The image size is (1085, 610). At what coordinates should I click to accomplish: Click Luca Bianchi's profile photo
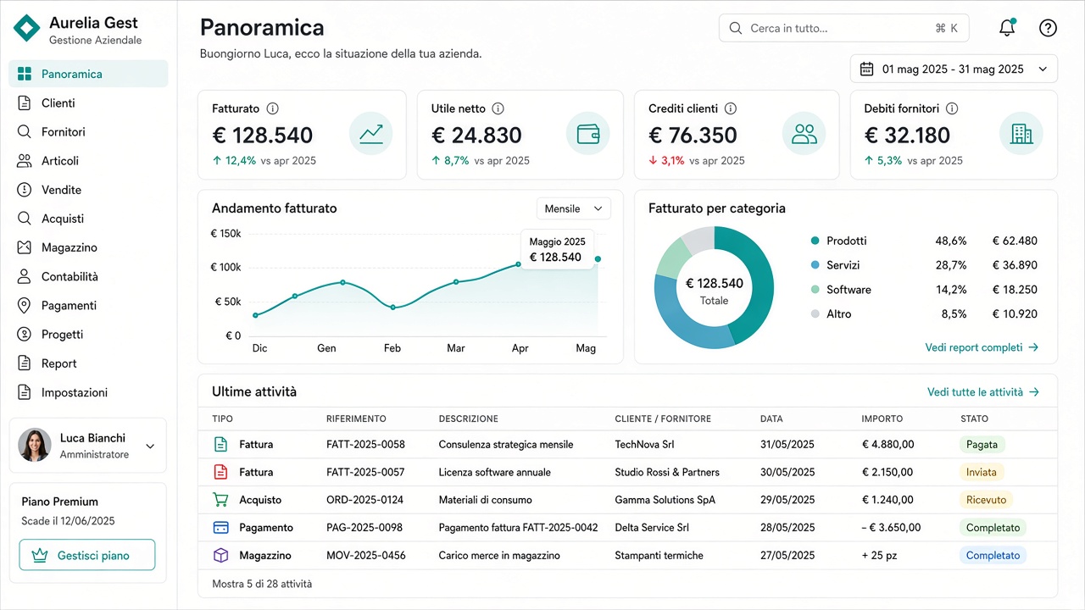click(x=35, y=445)
